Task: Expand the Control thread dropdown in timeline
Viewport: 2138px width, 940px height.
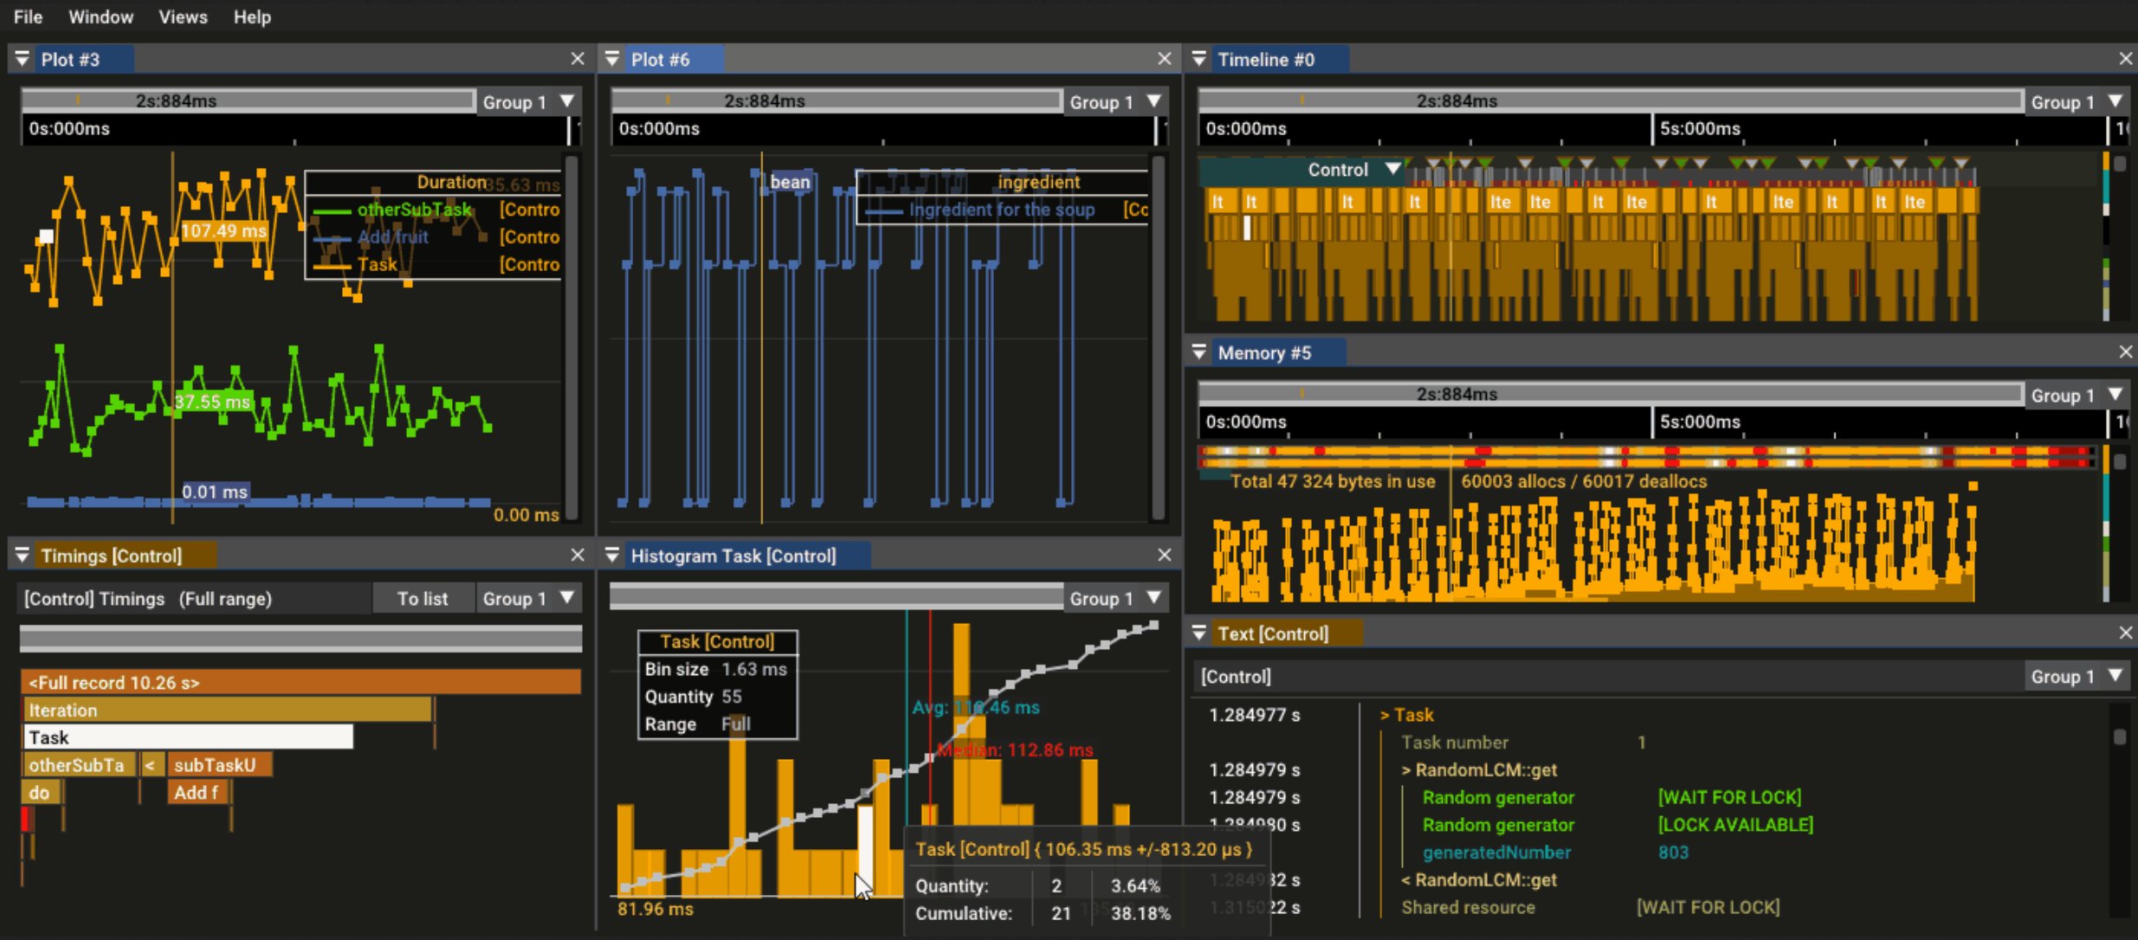Action: click(1392, 169)
